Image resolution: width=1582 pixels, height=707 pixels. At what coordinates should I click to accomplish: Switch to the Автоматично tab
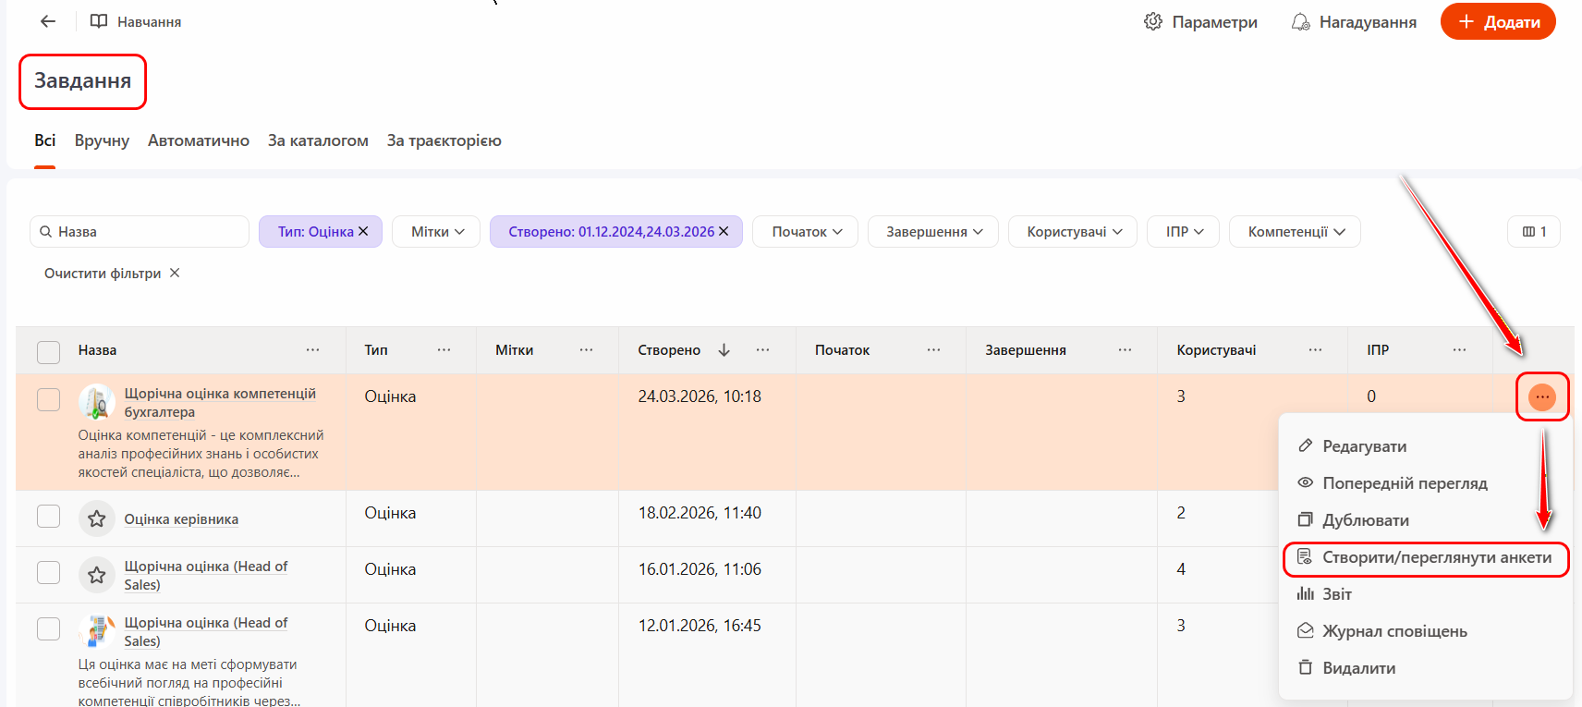(x=198, y=140)
